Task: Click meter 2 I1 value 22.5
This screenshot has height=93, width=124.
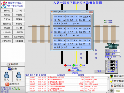Action: click(x=60, y=32)
